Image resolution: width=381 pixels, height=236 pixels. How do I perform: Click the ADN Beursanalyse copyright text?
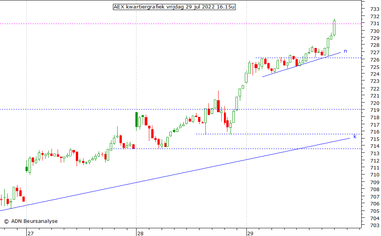pyautogui.click(x=31, y=221)
